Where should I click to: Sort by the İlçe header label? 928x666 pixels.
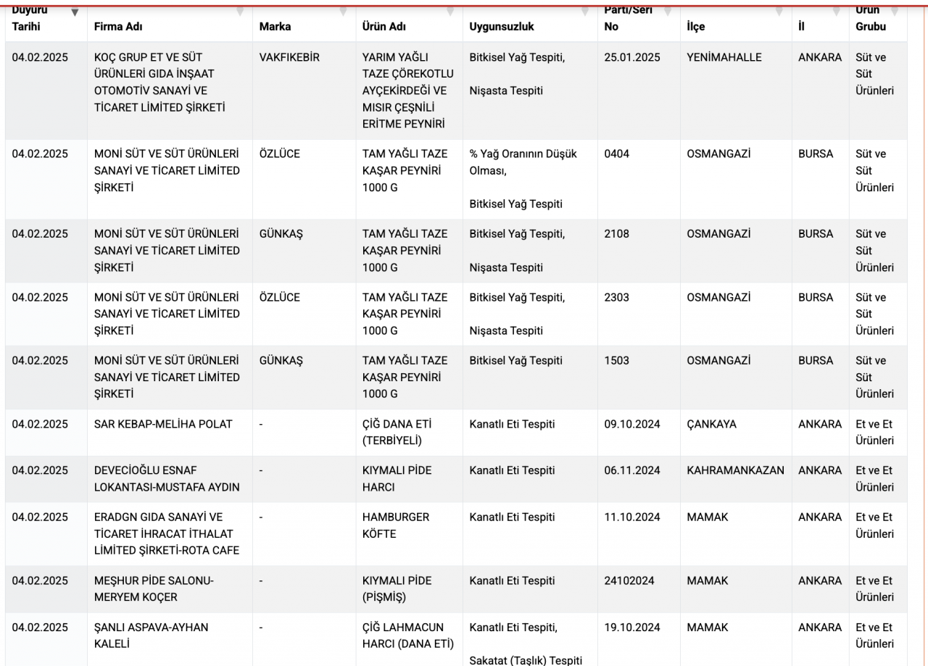[x=696, y=26]
